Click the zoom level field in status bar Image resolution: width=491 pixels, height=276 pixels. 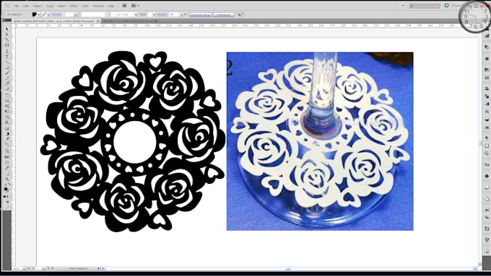pos(17,269)
